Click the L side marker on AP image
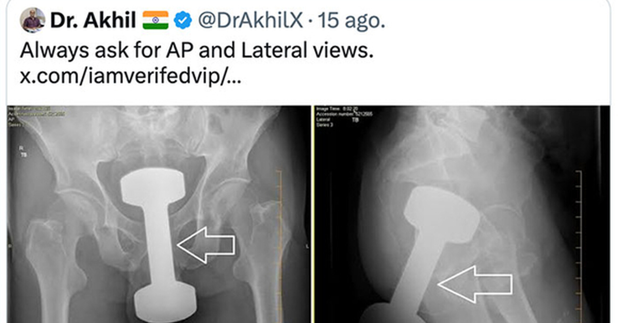Screen dimensions: 618x323 (x=307, y=246)
